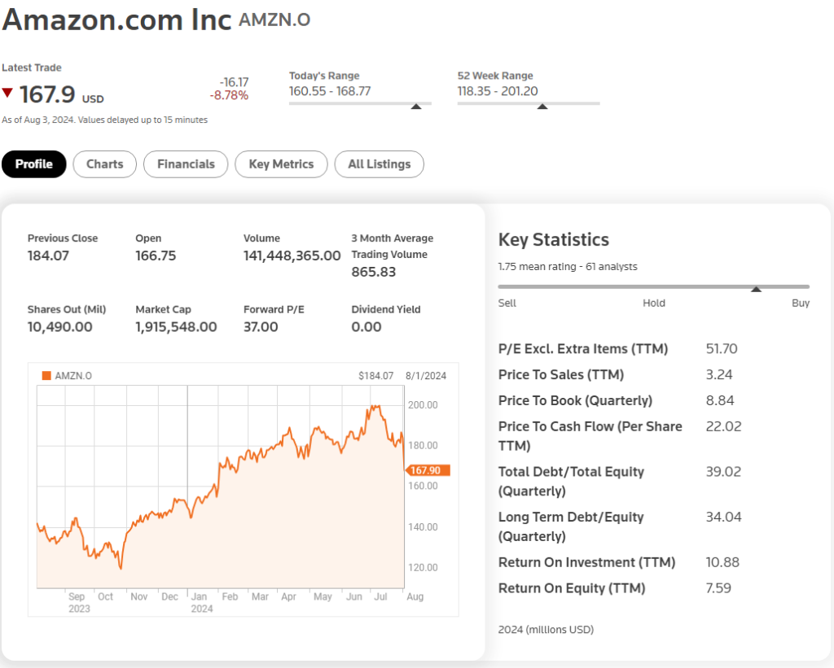Image resolution: width=834 pixels, height=668 pixels.
Task: Open the Financials tab
Action: coord(186,164)
